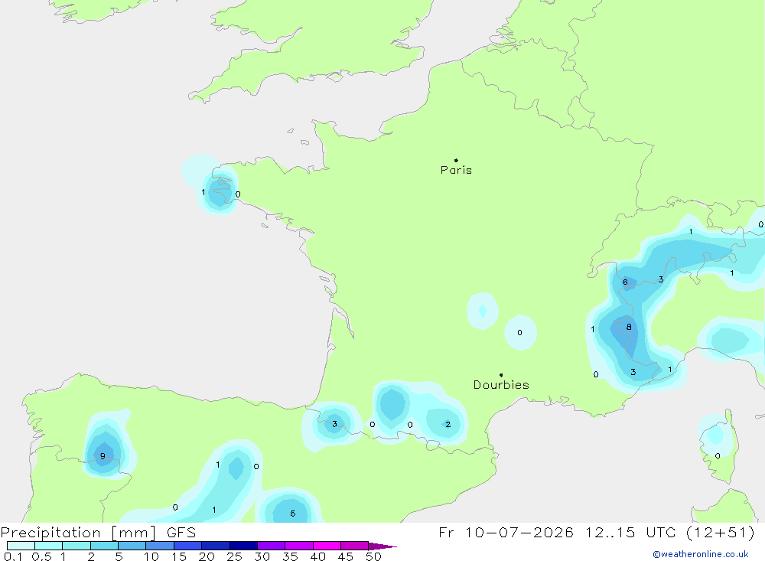
Task: Click the 'Fr 10-07-2026' forecast date text
Action: [506, 532]
